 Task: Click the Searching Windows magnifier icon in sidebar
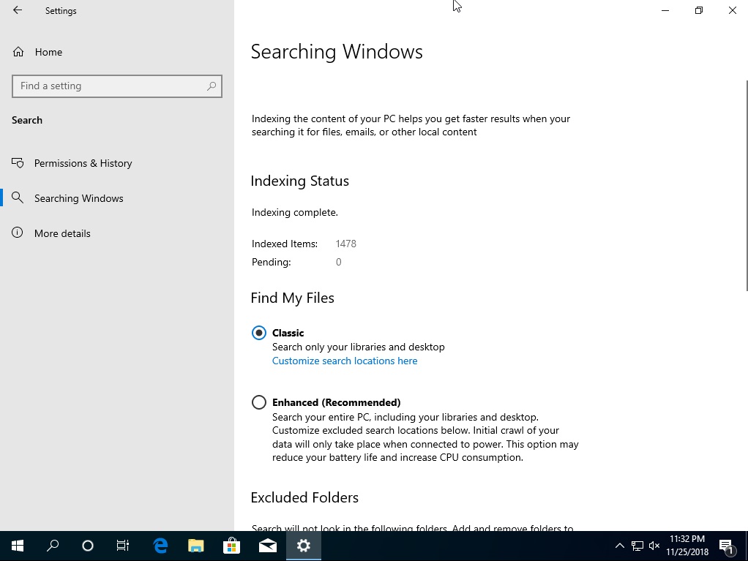tap(18, 197)
